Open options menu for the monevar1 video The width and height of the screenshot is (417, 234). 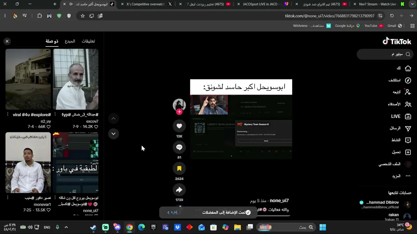[7, 198]
